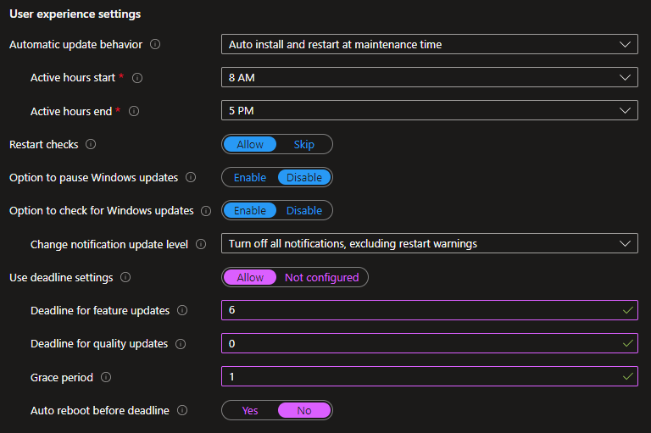Open the Automatic update behavior dropdown

coord(429,44)
